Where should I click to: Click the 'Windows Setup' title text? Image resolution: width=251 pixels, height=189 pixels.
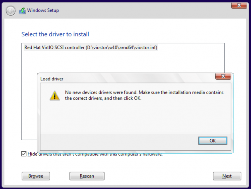(43, 10)
